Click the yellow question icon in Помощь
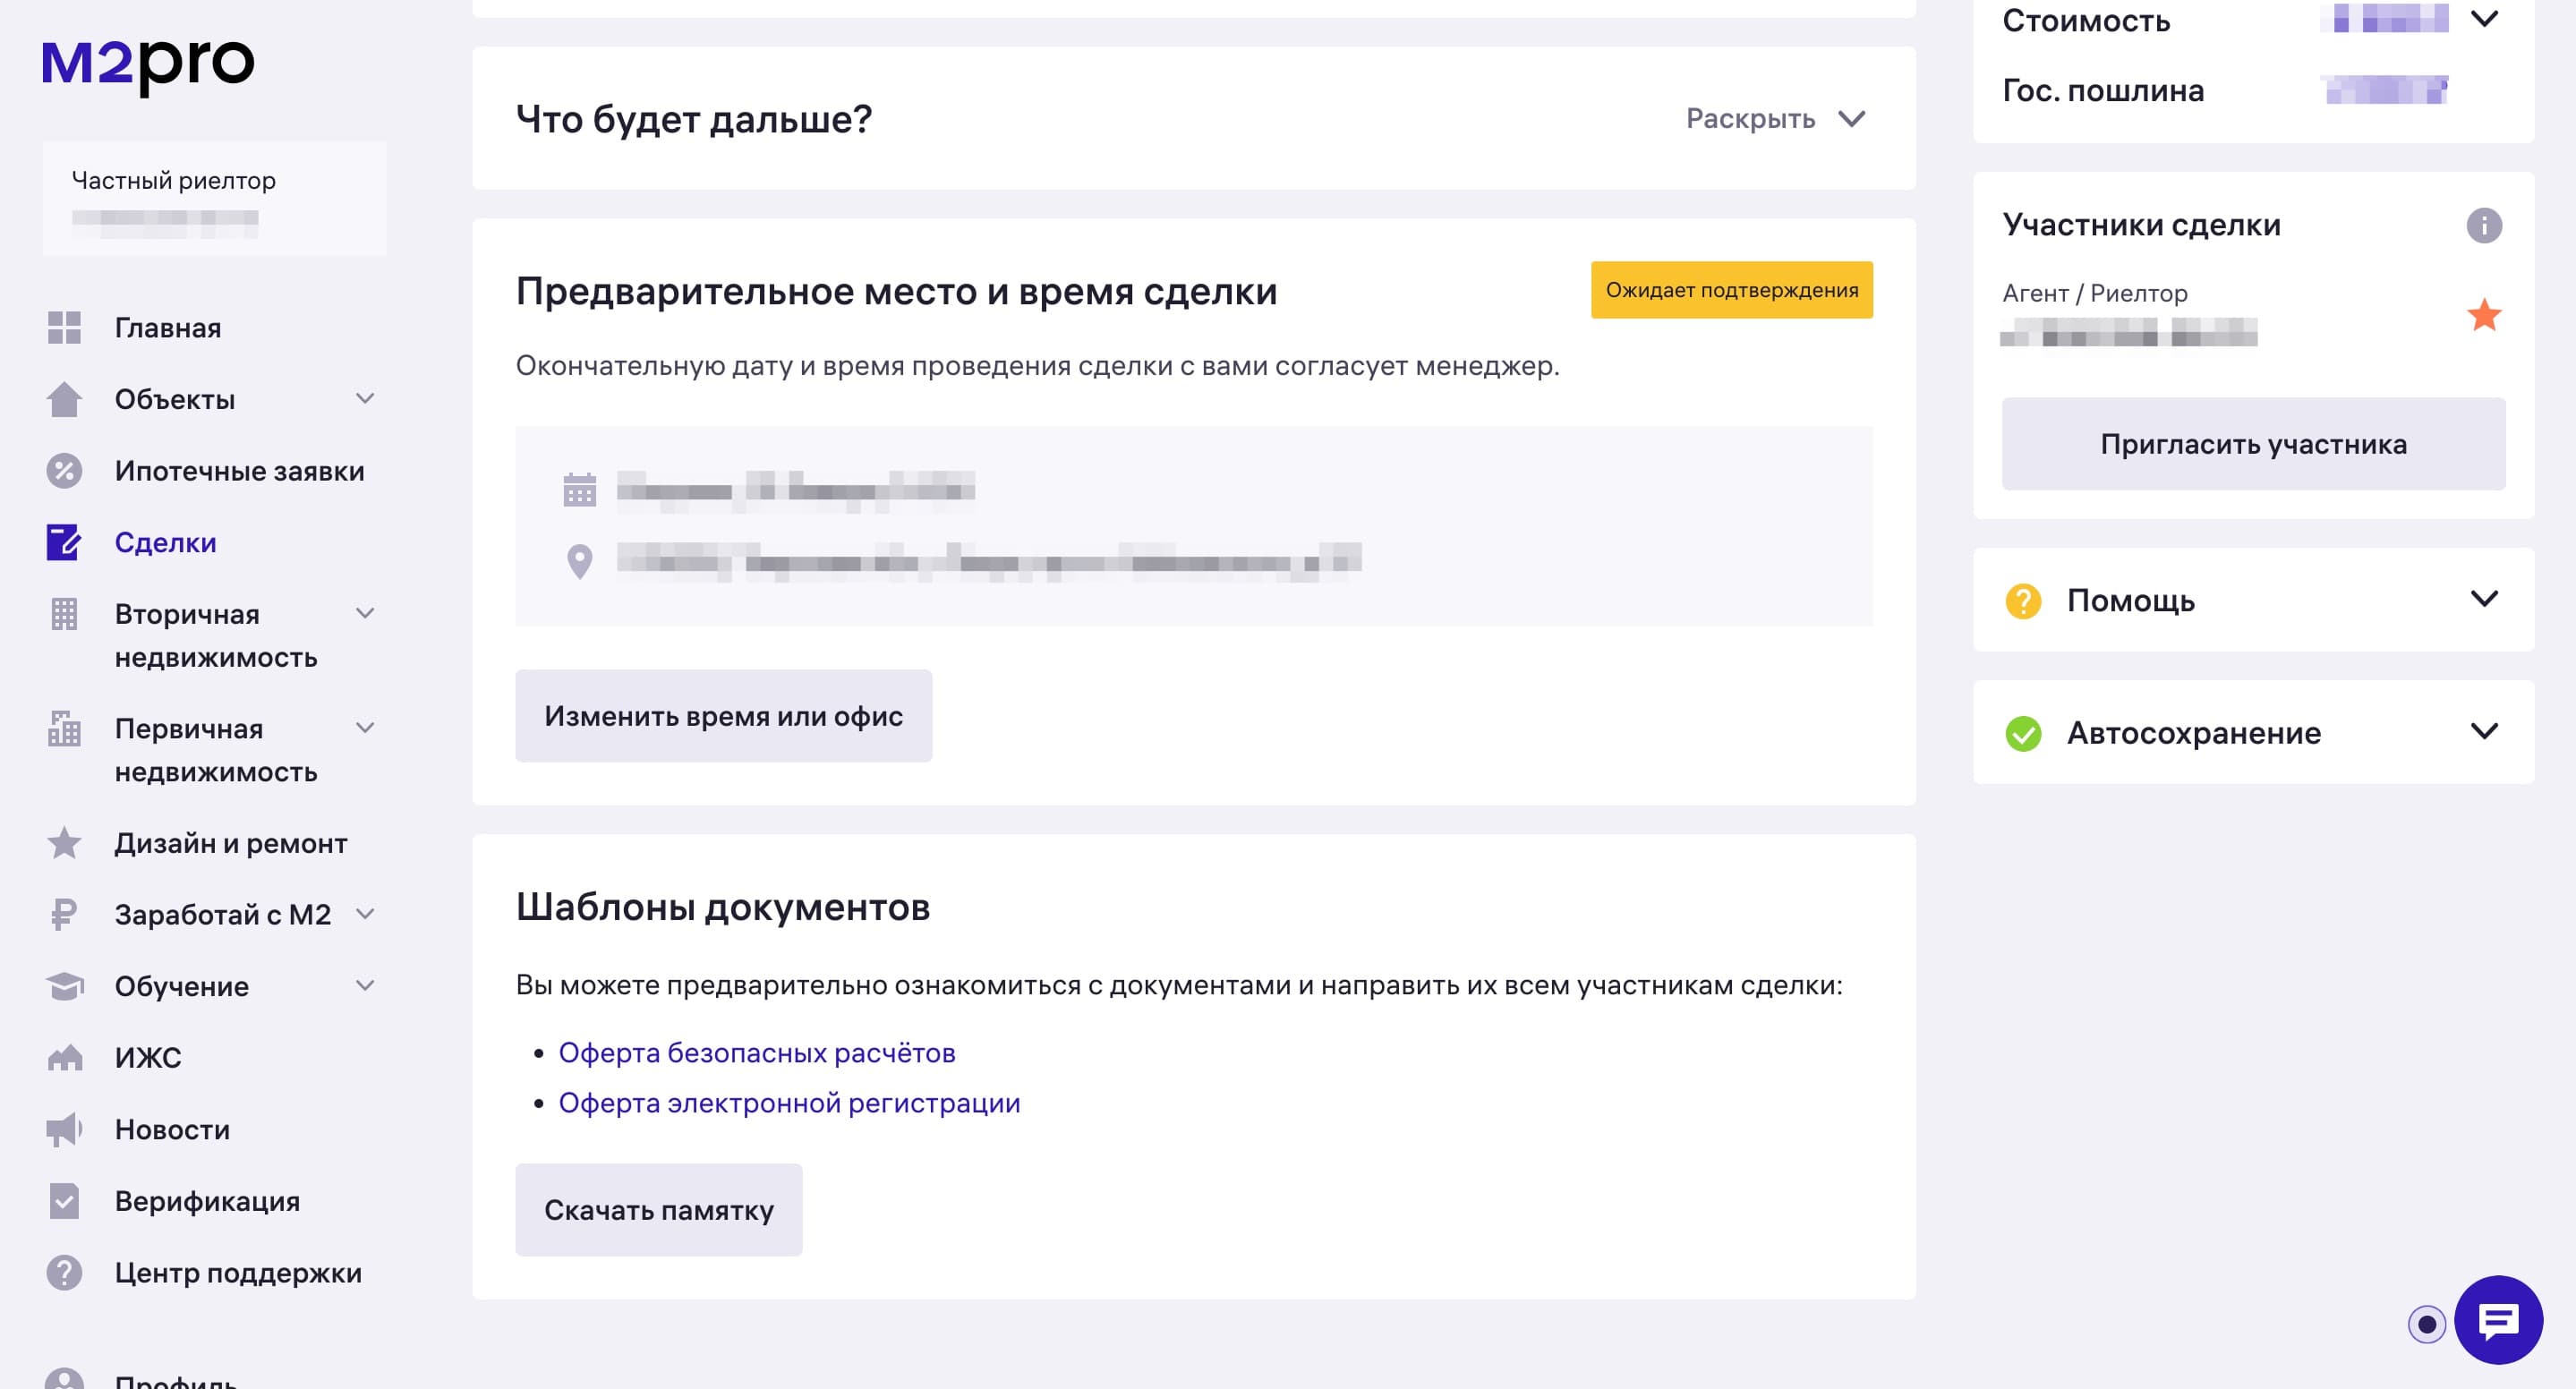The image size is (2576, 1389). point(2023,601)
